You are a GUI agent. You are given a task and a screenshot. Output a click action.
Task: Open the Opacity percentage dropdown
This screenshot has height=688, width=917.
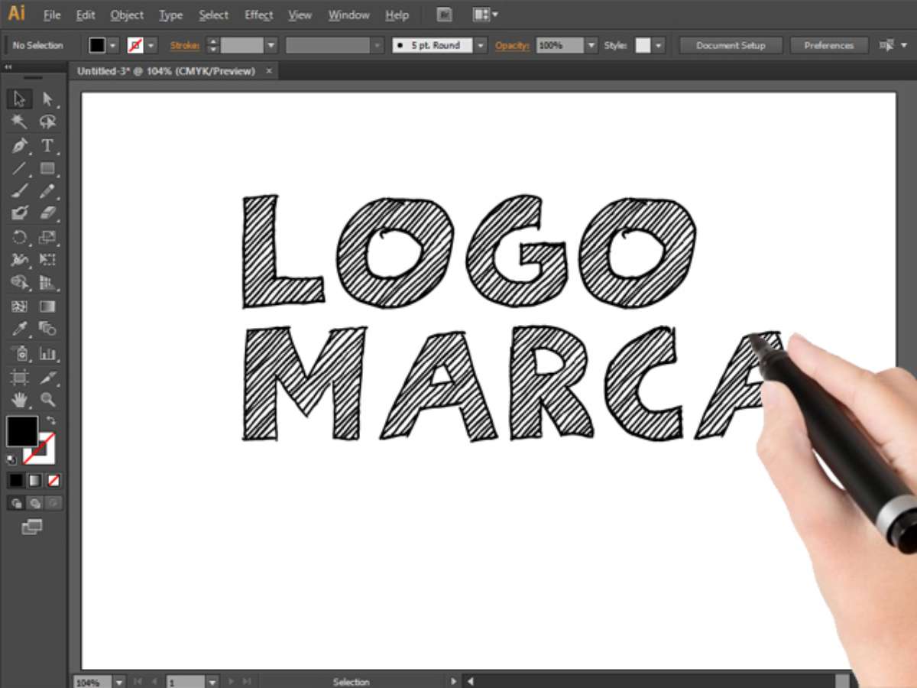click(591, 46)
